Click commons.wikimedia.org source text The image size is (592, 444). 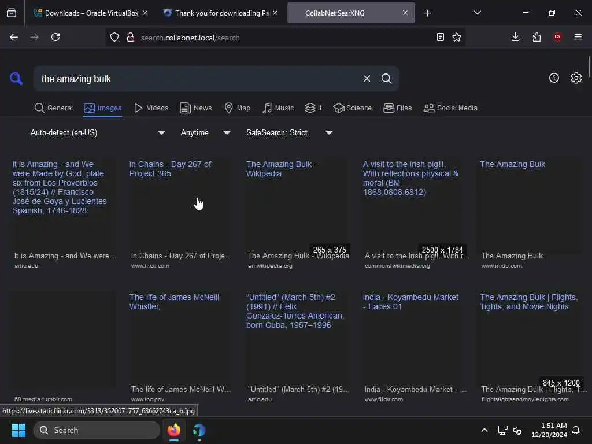[x=397, y=266]
